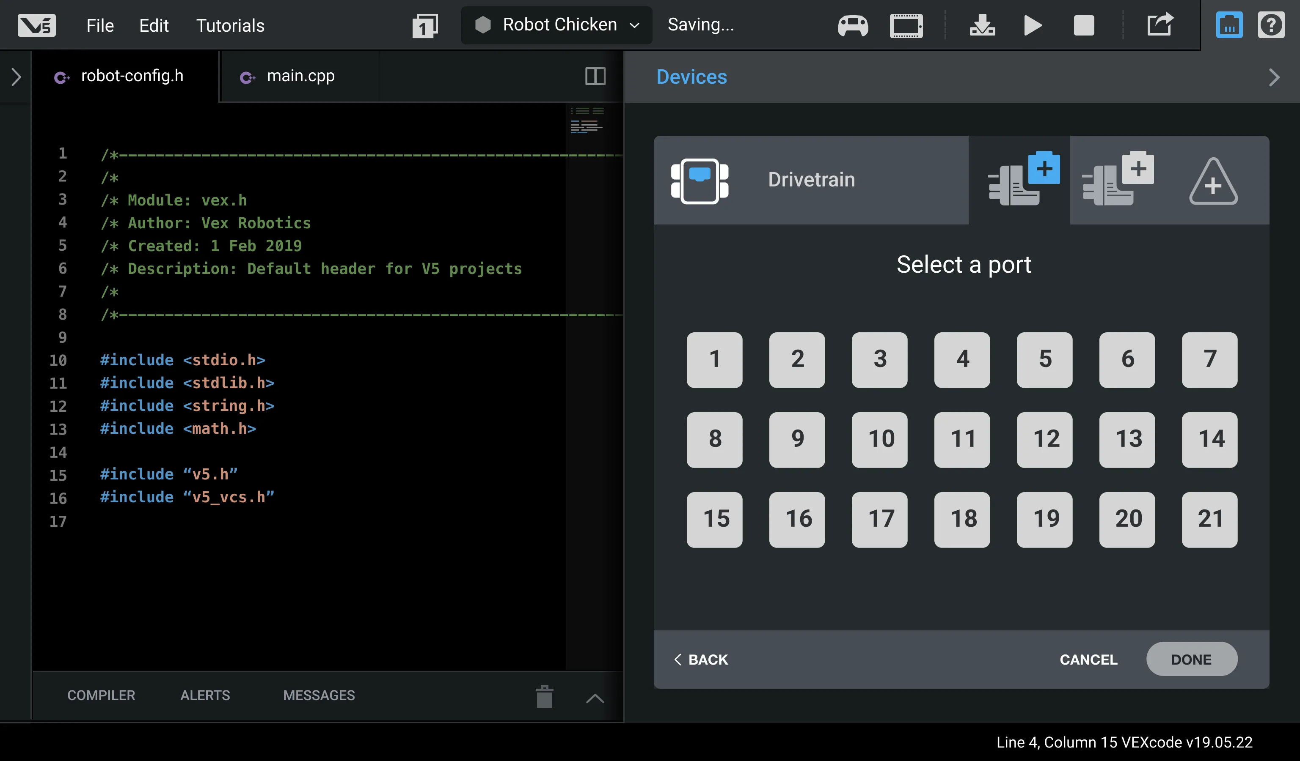Screen dimensions: 1300x761
Task: Click the triangle add-device icon
Action: click(x=1213, y=181)
